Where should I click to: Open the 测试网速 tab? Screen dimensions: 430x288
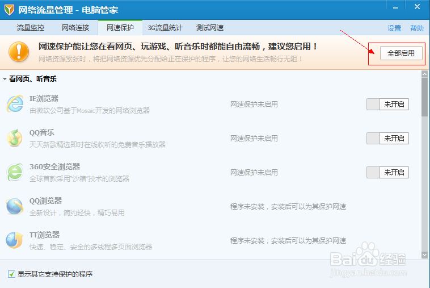click(210, 28)
